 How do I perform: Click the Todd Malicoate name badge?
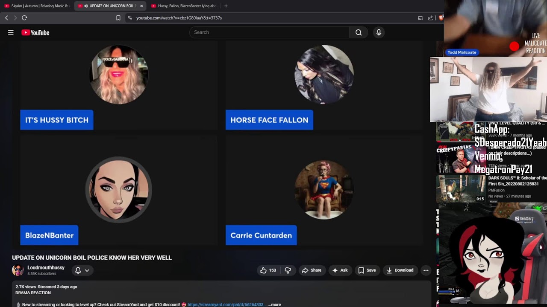(x=462, y=52)
